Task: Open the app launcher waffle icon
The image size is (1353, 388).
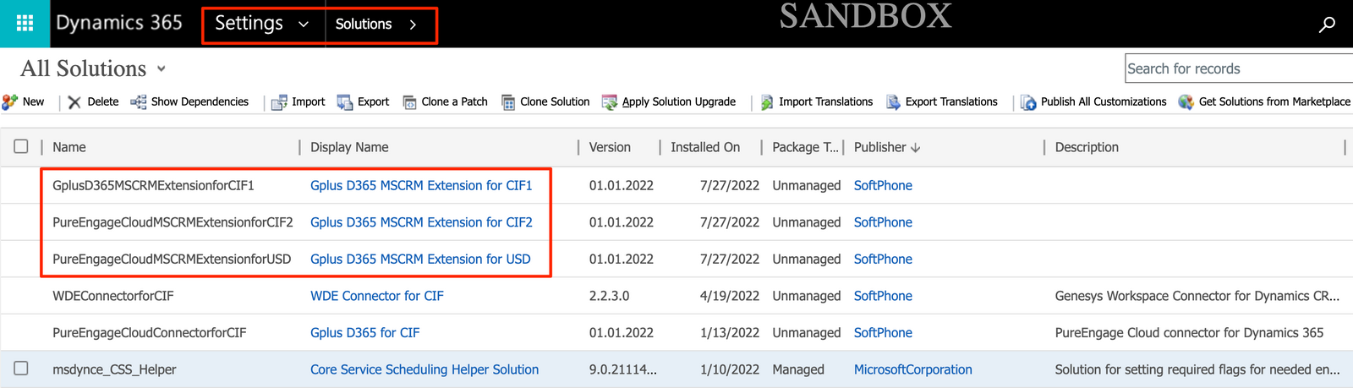Action: (25, 24)
